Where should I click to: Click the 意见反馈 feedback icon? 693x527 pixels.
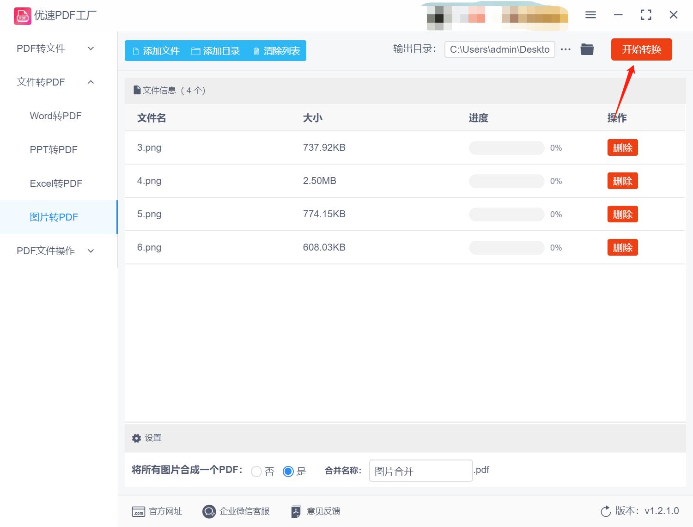(x=296, y=511)
